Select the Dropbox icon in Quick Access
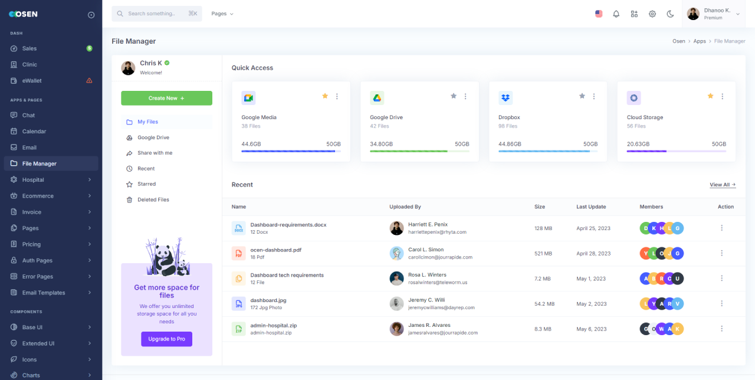Viewport: 755px width, 380px height. coord(505,97)
